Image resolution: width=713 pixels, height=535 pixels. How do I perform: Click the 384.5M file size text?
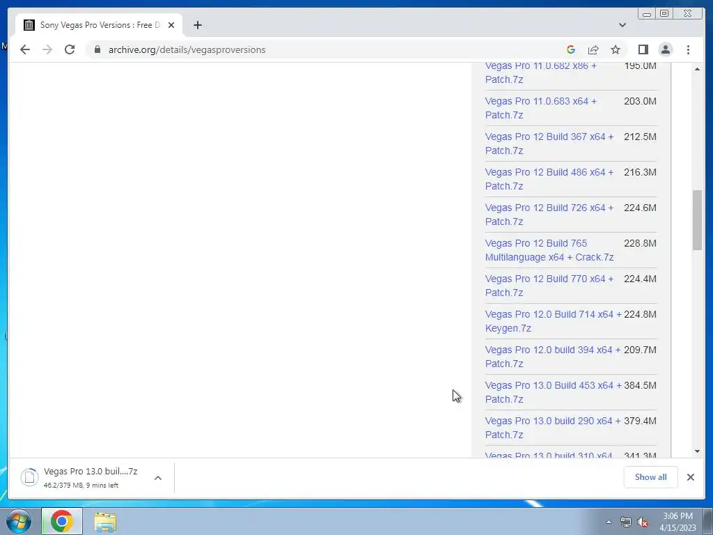click(x=641, y=385)
